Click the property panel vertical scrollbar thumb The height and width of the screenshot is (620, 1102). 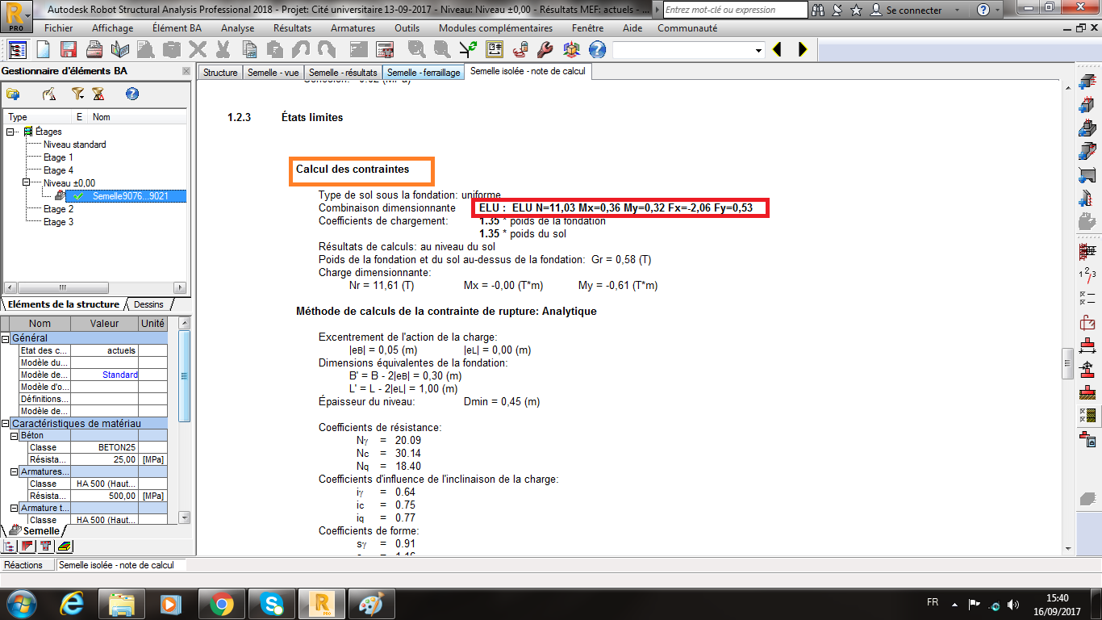click(184, 375)
